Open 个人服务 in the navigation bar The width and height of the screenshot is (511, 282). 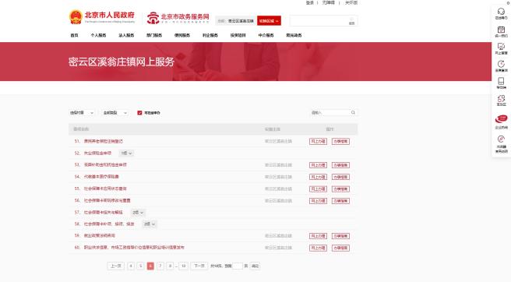point(98,35)
